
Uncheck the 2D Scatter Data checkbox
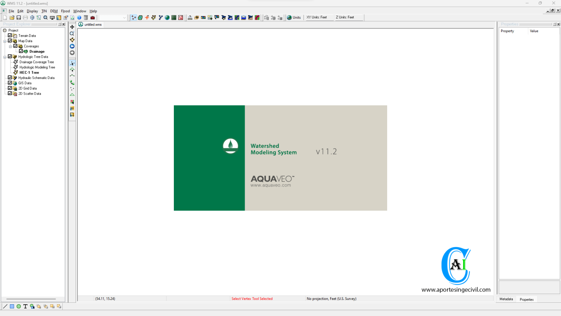click(10, 93)
